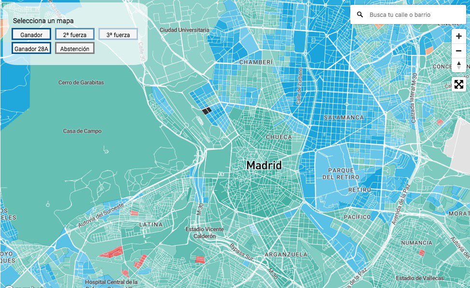470x288 pixels.
Task: Click the RETIRO district label
Action: [359, 190]
